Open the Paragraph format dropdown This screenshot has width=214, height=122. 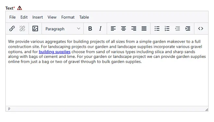pyautogui.click(x=63, y=29)
